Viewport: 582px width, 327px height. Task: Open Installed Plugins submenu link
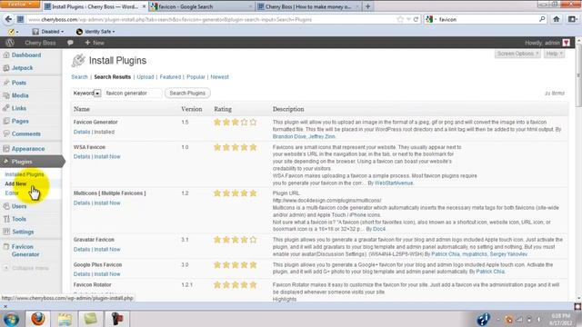[x=25, y=174]
